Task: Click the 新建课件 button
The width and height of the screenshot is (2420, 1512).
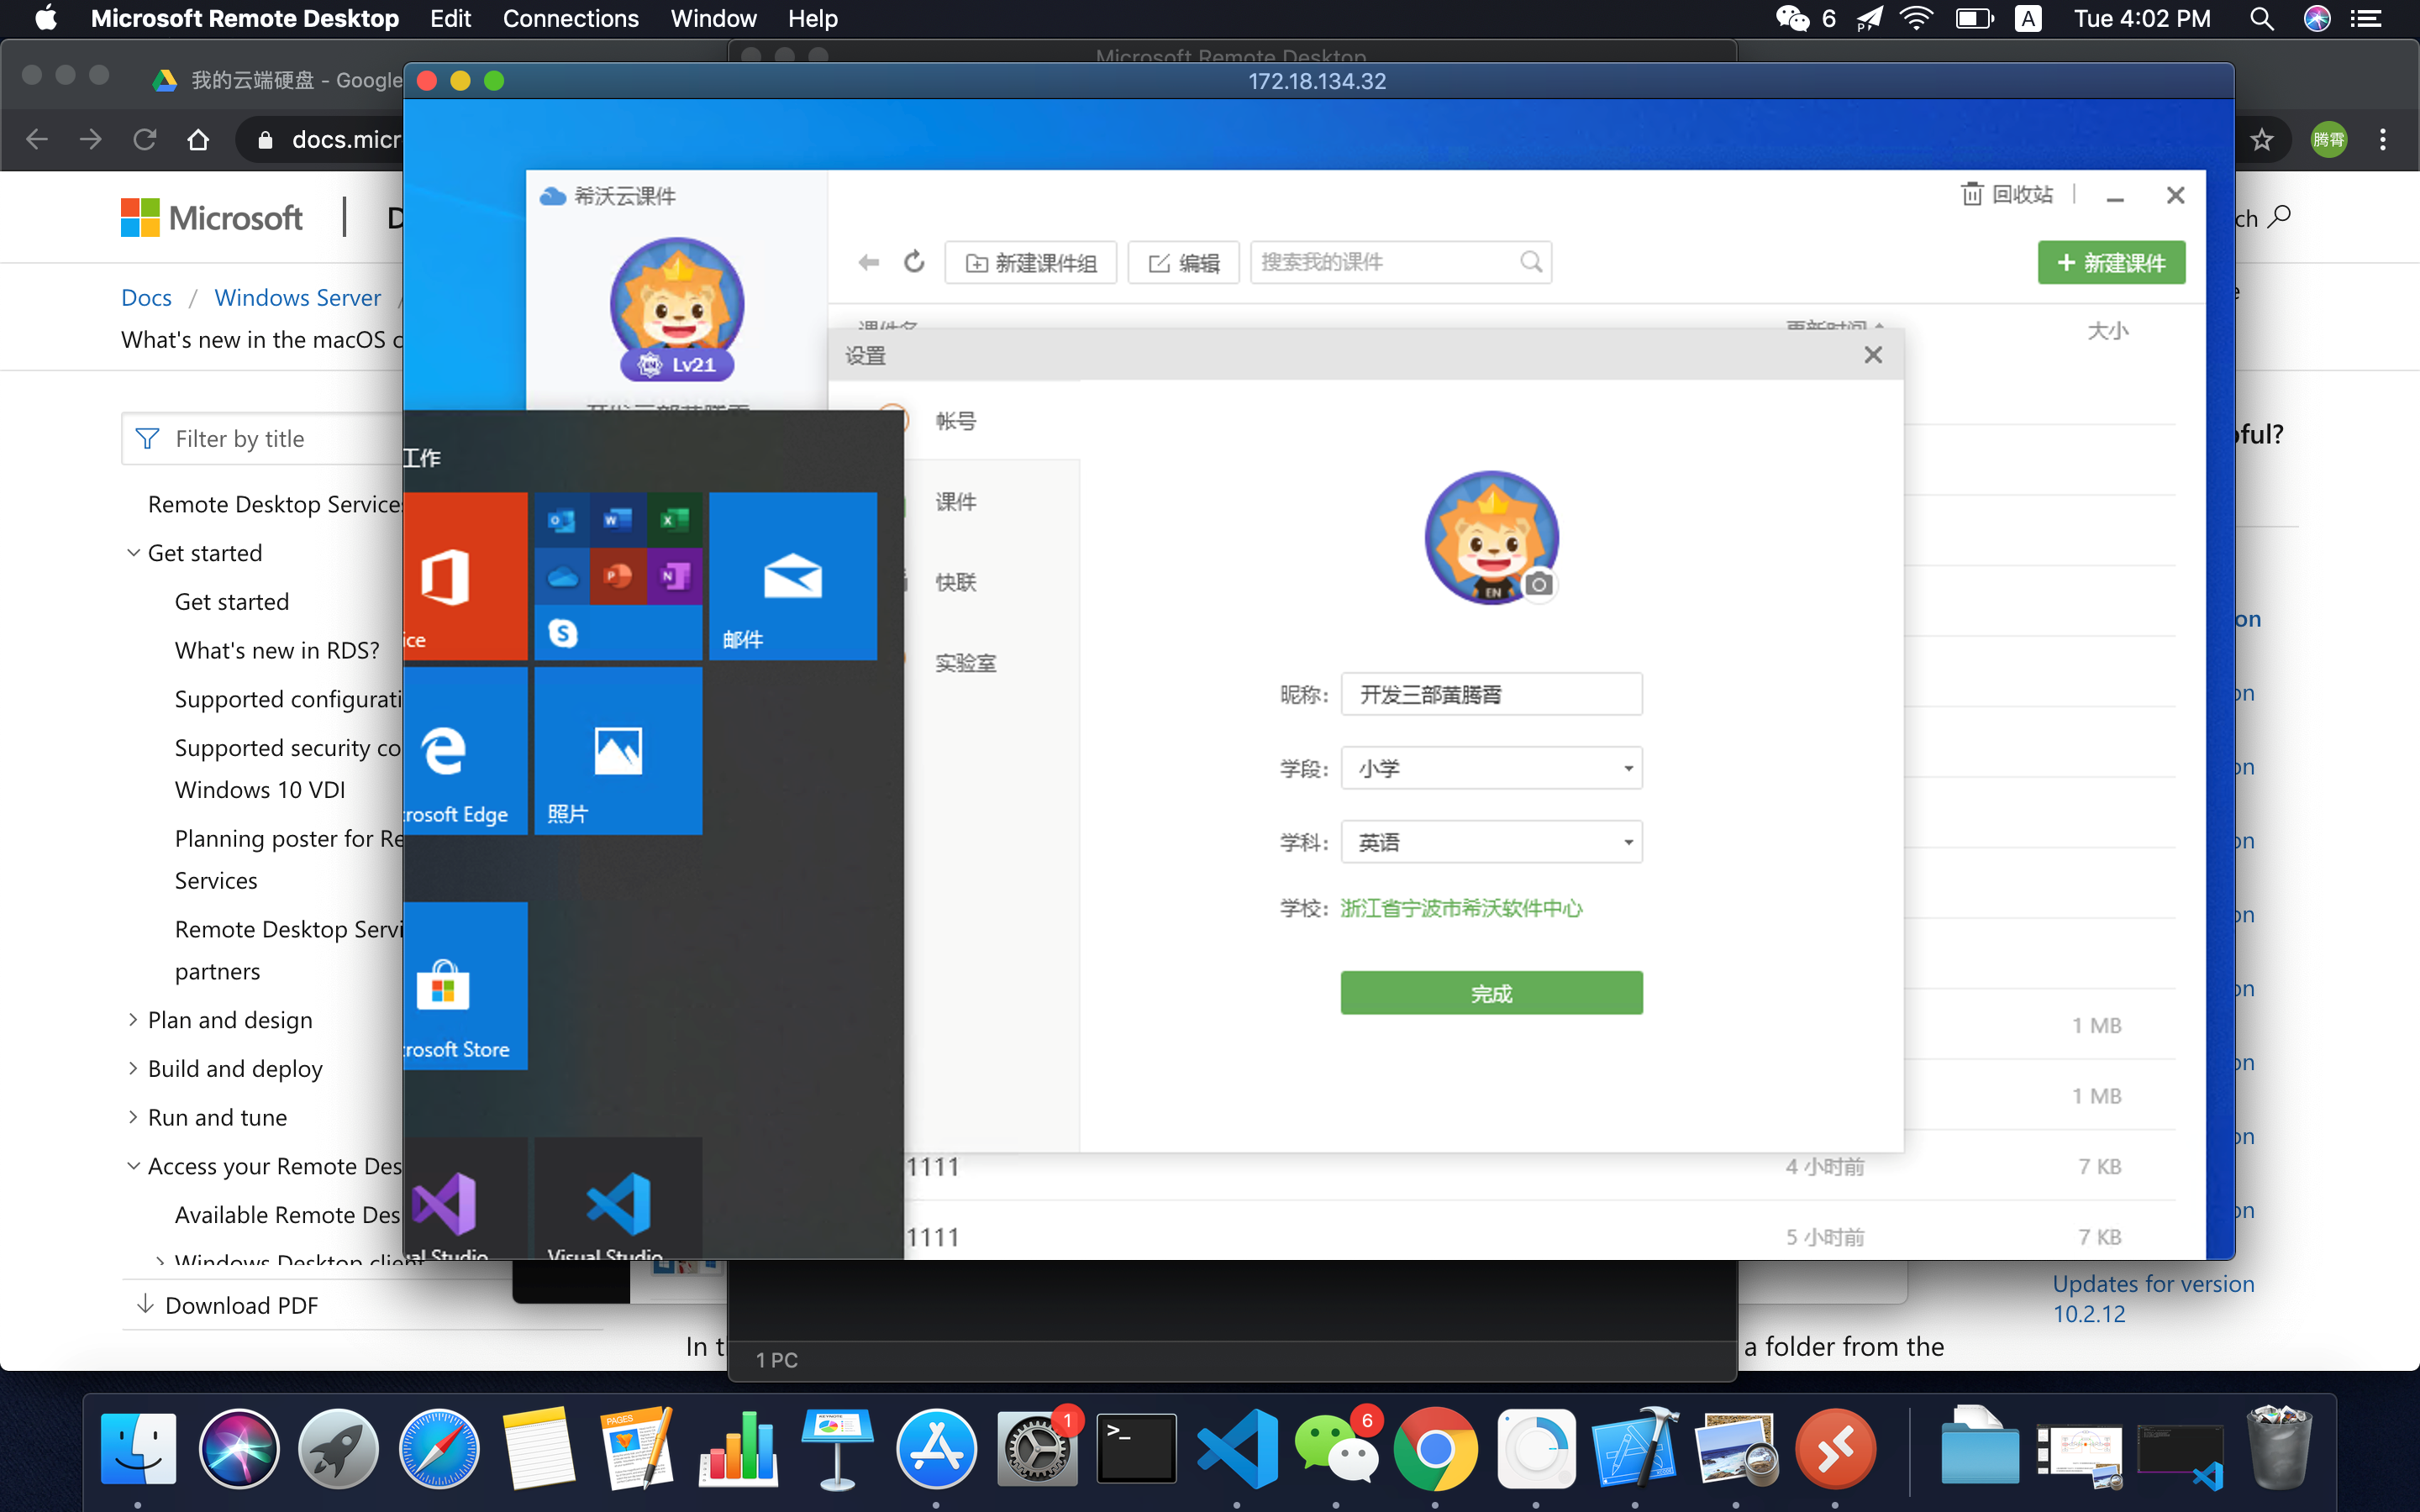Action: click(x=2110, y=263)
